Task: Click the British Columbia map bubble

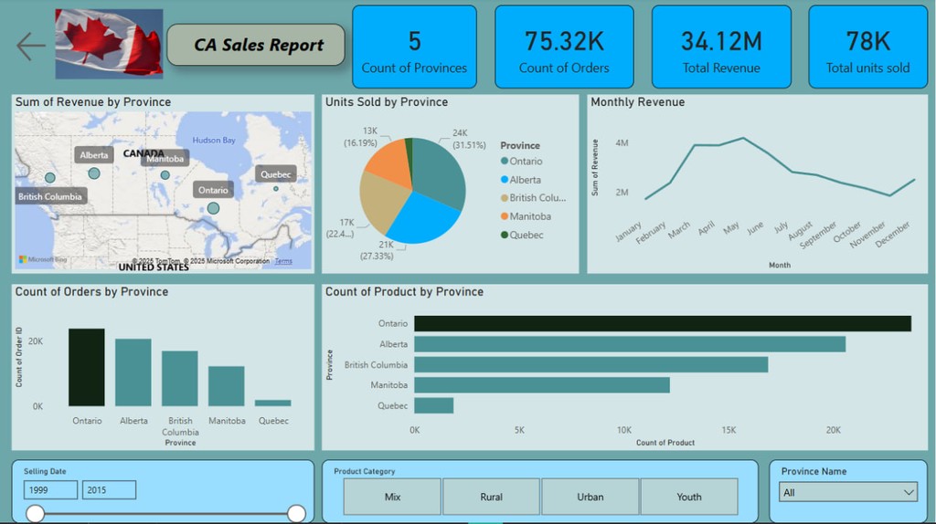Action: [50, 178]
